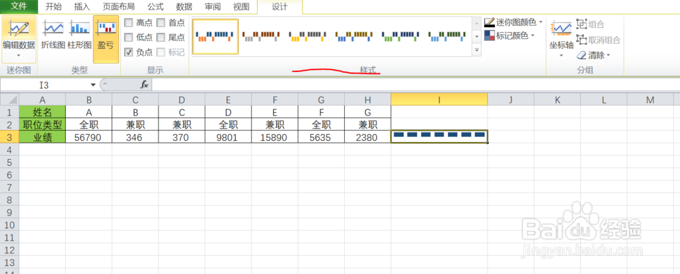Choose the gray-yellow sparkline style
Viewport: 680px width, 274px height.
click(x=307, y=37)
